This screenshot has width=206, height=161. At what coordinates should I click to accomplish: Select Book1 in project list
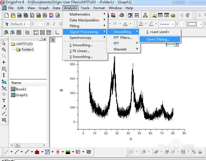19,89
